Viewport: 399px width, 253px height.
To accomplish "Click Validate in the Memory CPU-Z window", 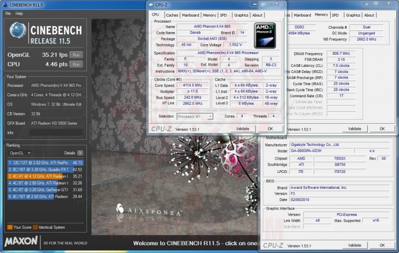I will tap(355, 129).
